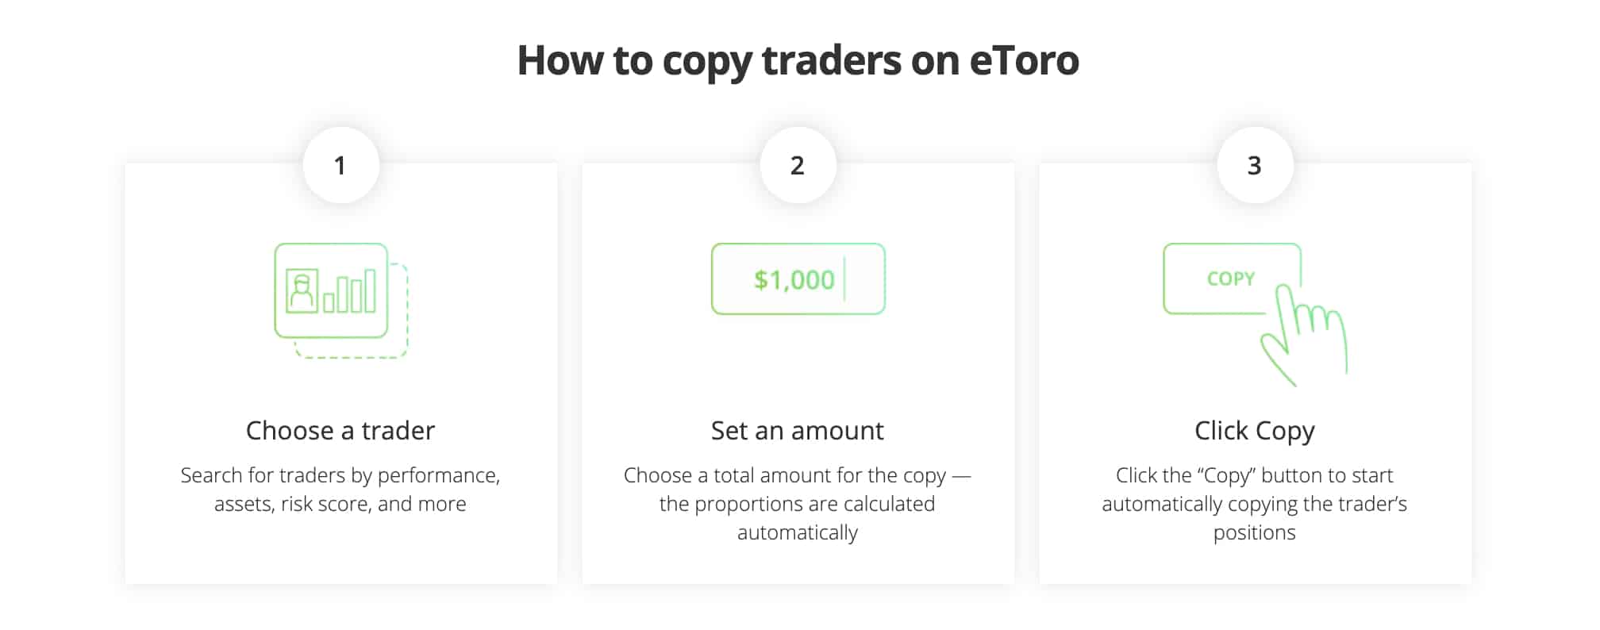The height and width of the screenshot is (630, 1600).
Task: Click the How to copy traders title
Action: click(x=798, y=60)
